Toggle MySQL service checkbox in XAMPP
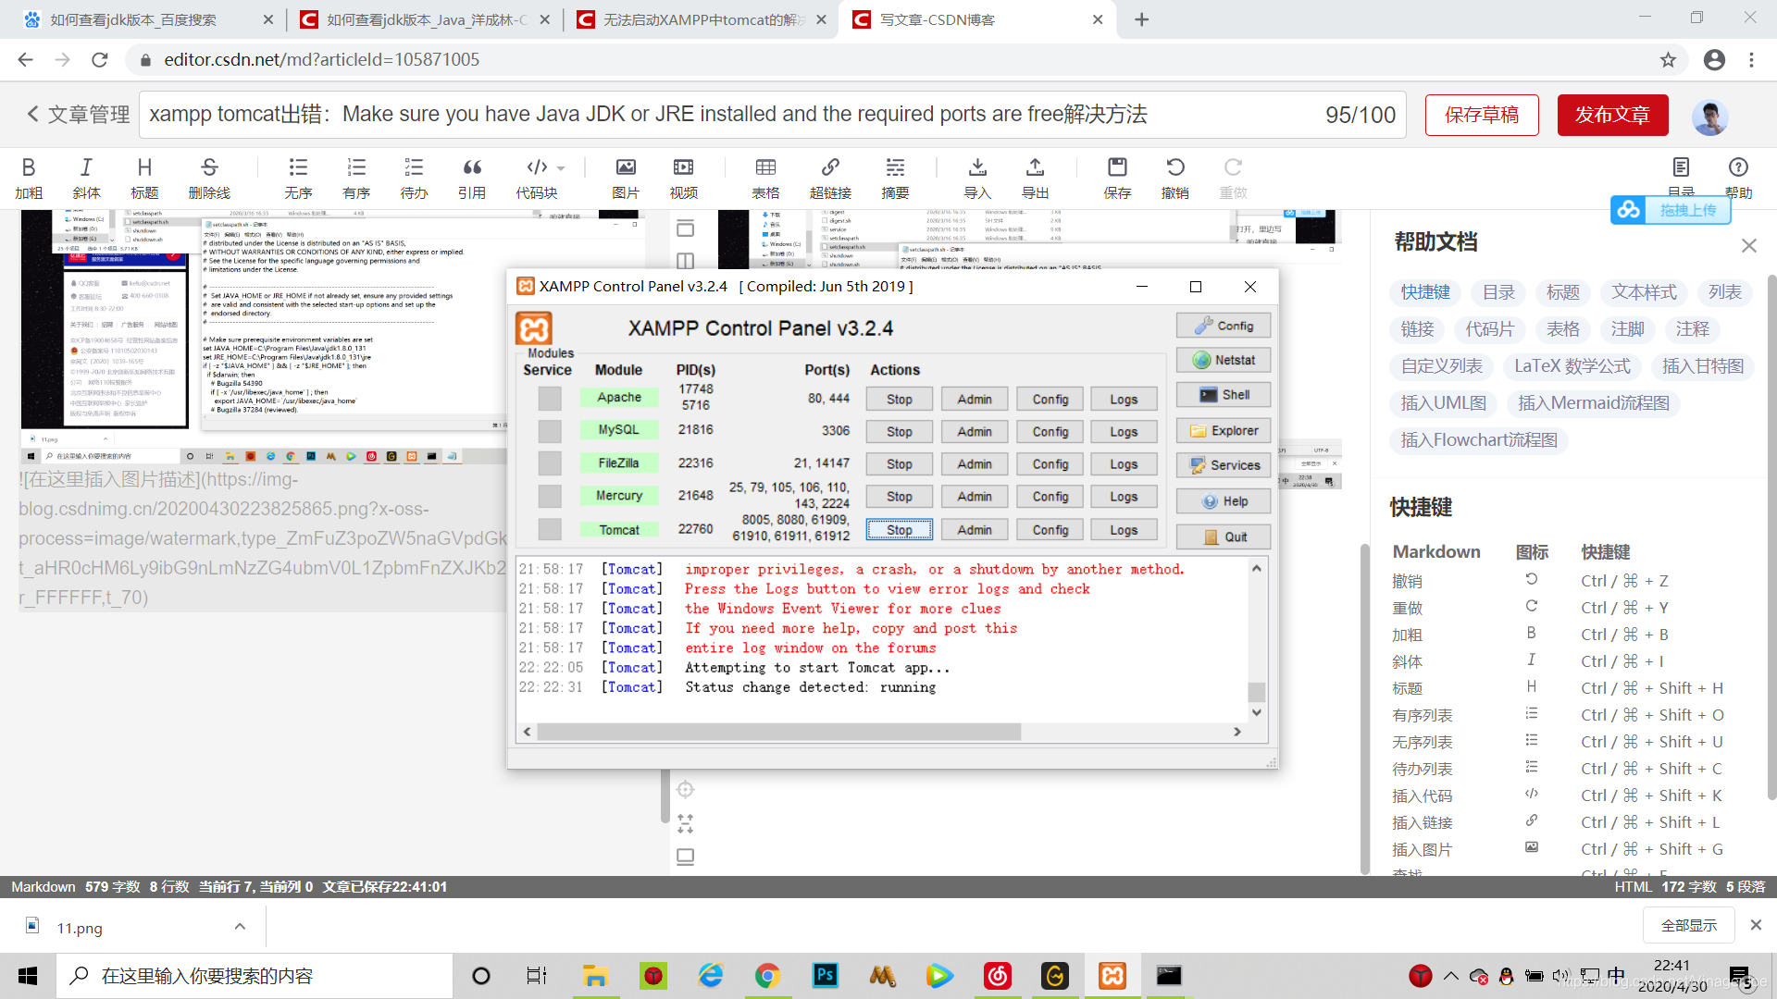The height and width of the screenshot is (999, 1777). point(550,431)
